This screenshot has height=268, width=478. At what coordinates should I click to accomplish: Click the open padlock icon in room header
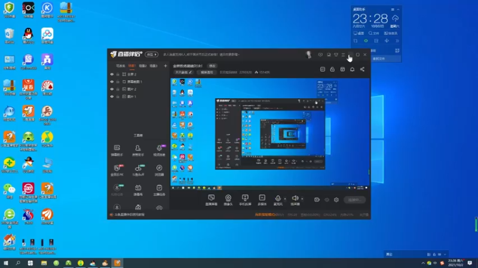[x=332, y=69]
